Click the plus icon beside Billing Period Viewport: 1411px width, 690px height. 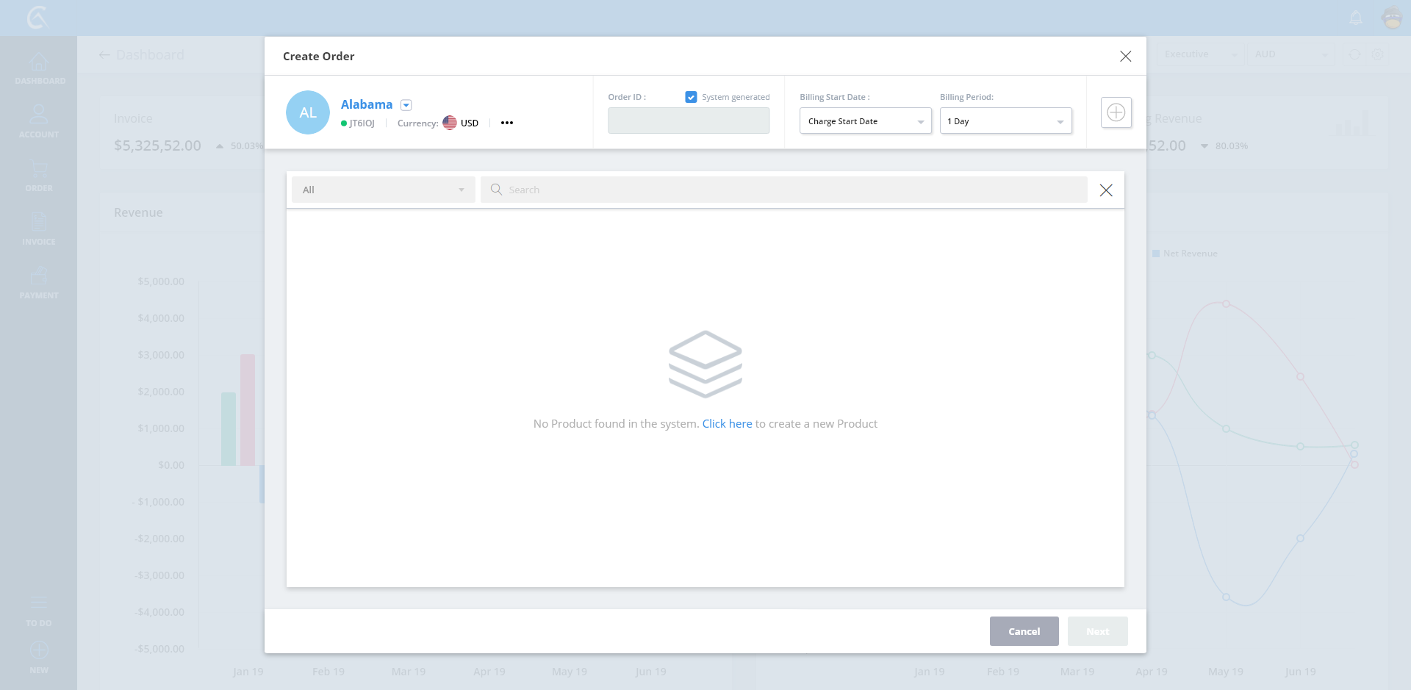[1116, 112]
